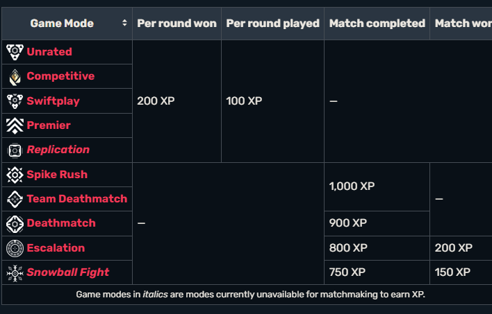Click the Deathmatch mode icon

(15, 224)
